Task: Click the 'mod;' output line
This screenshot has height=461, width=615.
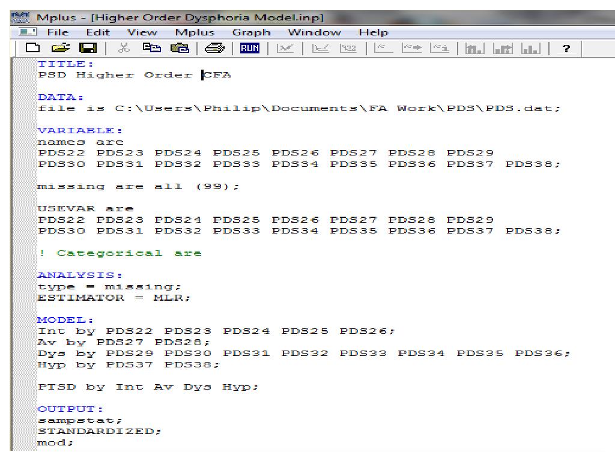Action: (55, 443)
